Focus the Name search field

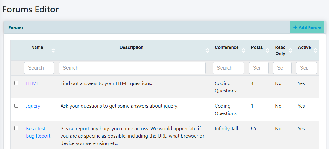point(39,68)
